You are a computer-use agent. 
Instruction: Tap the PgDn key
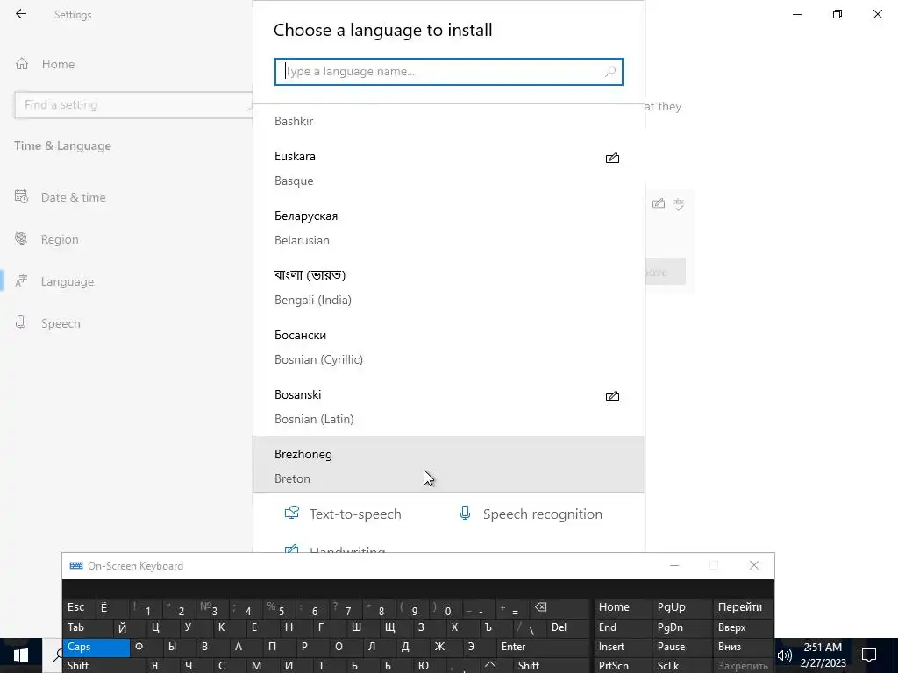(681, 627)
